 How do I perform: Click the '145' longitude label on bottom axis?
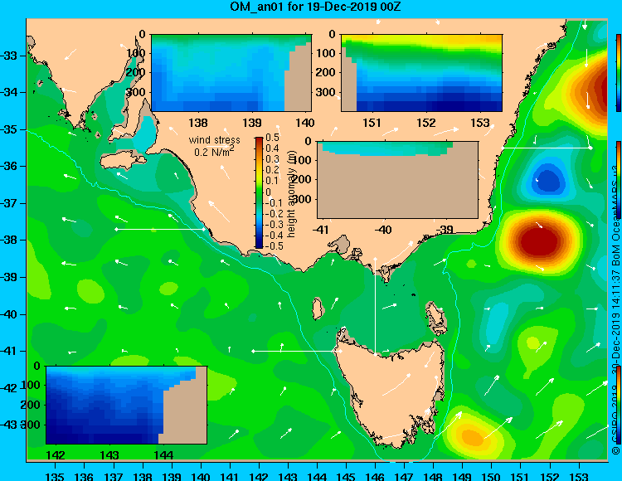tap(347, 476)
